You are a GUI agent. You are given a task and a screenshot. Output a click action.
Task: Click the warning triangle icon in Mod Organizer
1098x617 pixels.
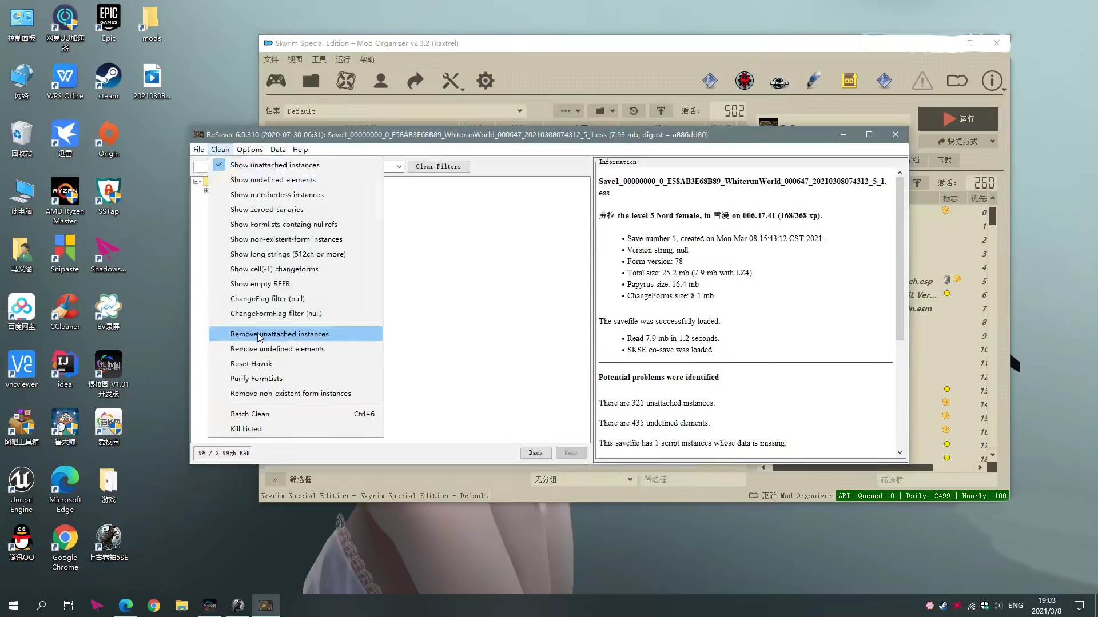point(922,81)
